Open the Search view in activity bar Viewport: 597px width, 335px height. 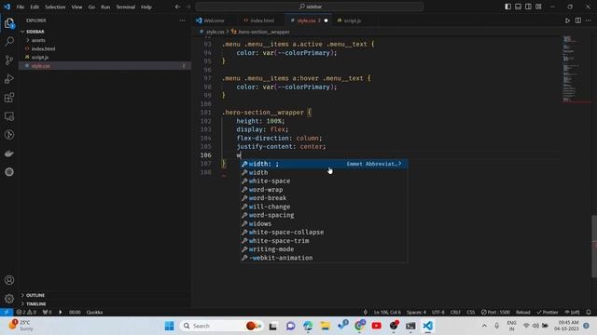[9, 41]
